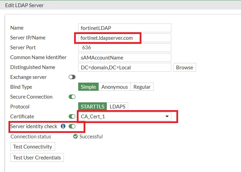Click the Secure Connection label
The height and width of the screenshot is (172, 241).
click(x=31, y=97)
